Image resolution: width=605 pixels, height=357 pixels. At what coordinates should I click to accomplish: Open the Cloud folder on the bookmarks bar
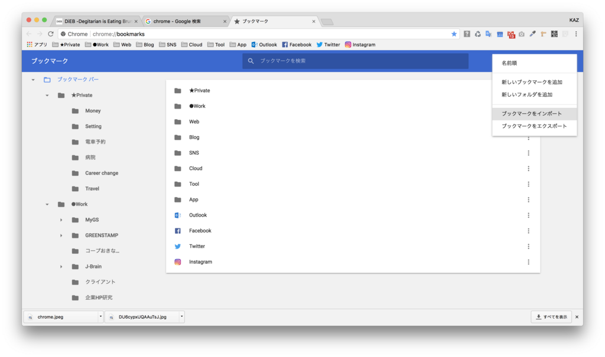click(192, 45)
